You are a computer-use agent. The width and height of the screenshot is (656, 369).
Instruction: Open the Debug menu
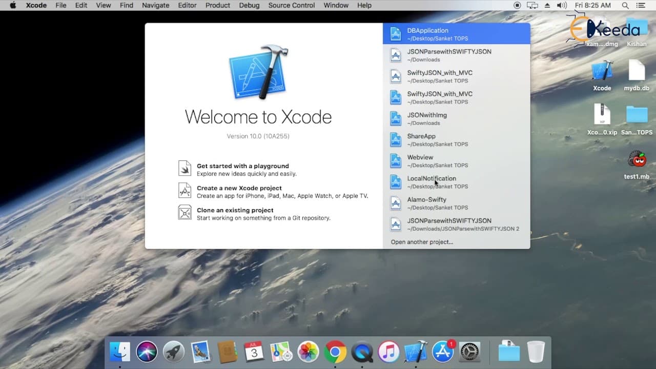click(x=250, y=5)
